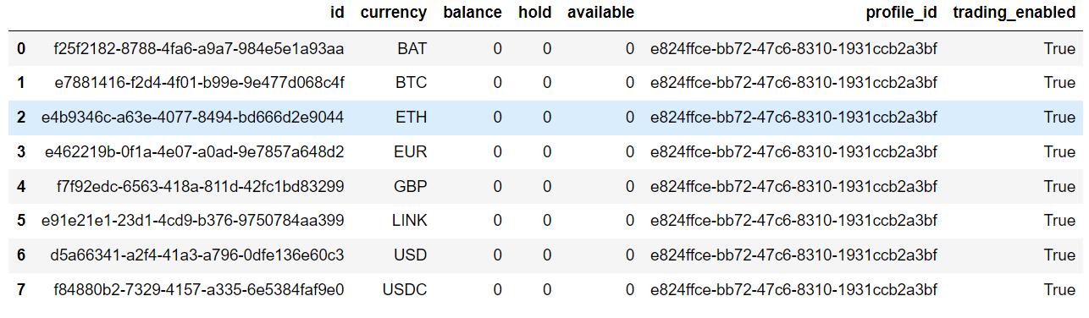Viewport: 1089px width, 318px height.
Task: Click the 'id' column header
Action: click(337, 13)
